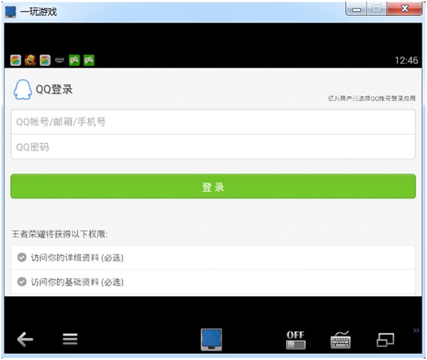Click the second green gamepad notification icon
Viewport: 427px width, 360px height.
pyautogui.click(x=89, y=61)
